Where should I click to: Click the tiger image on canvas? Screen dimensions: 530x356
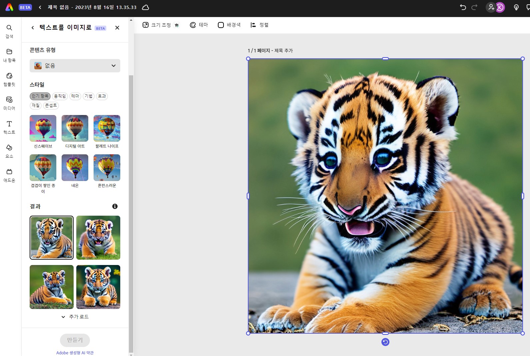[x=385, y=196]
